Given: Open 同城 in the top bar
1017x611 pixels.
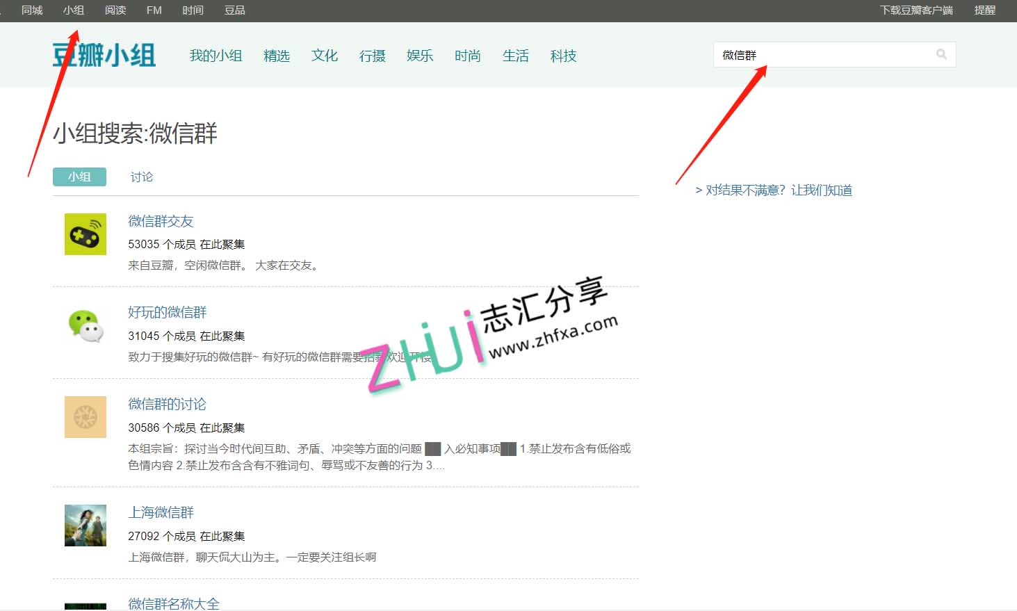Looking at the screenshot, I should click(32, 10).
